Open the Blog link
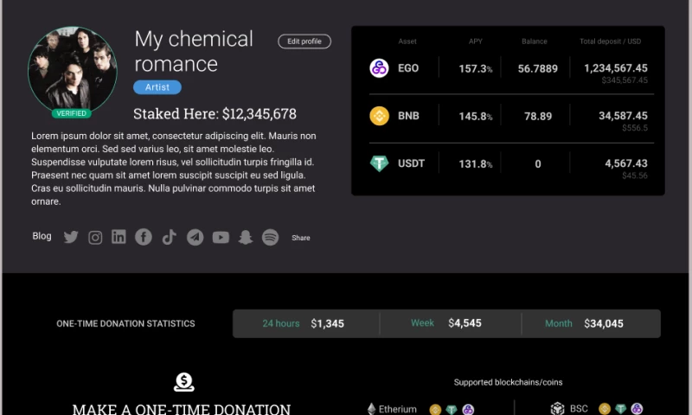Viewport: 692px width, 415px height. tap(42, 236)
